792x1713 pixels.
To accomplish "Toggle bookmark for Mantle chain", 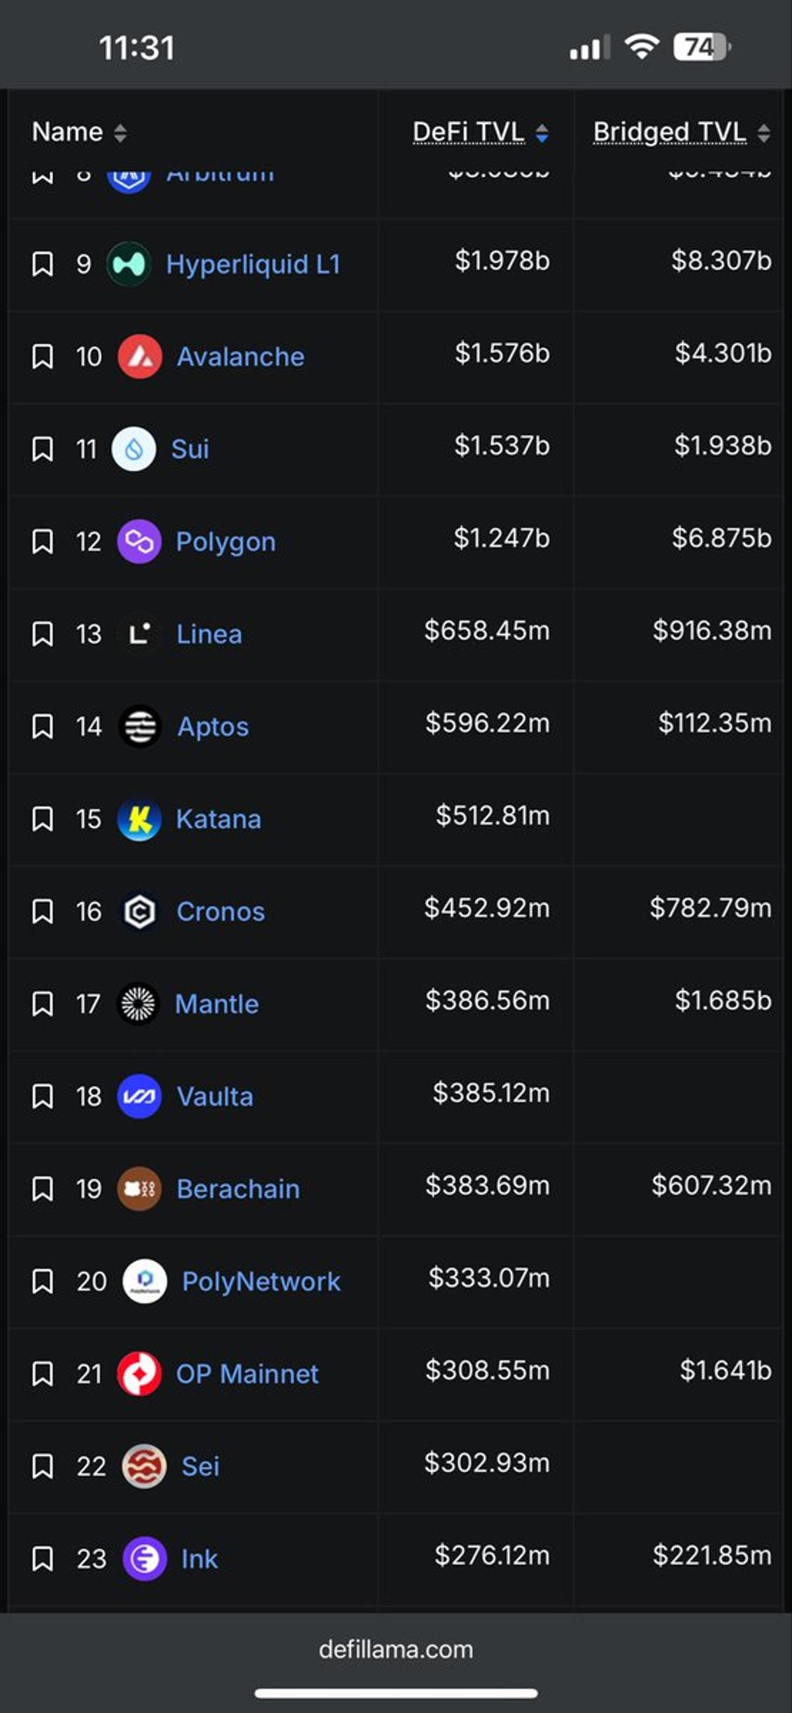I will [x=42, y=1004].
